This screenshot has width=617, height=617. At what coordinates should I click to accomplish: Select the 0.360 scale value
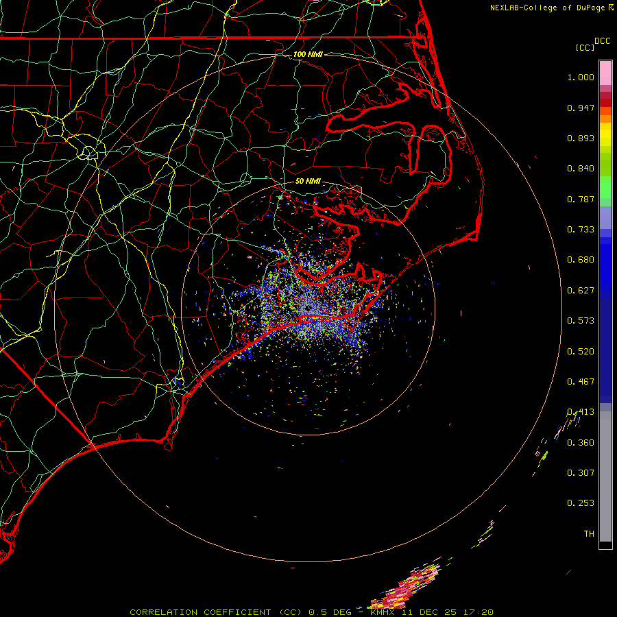click(x=581, y=443)
